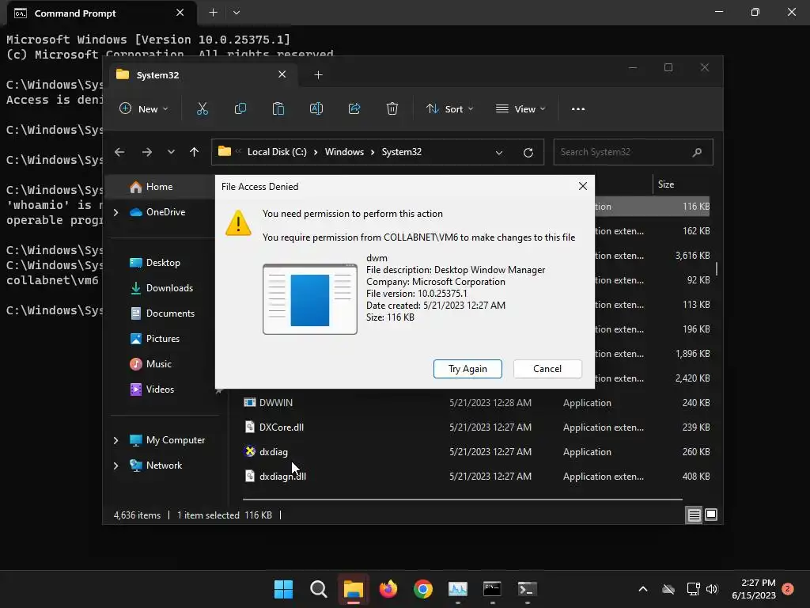Close the File Access Denied dialog
This screenshot has height=608, width=810.
(583, 186)
